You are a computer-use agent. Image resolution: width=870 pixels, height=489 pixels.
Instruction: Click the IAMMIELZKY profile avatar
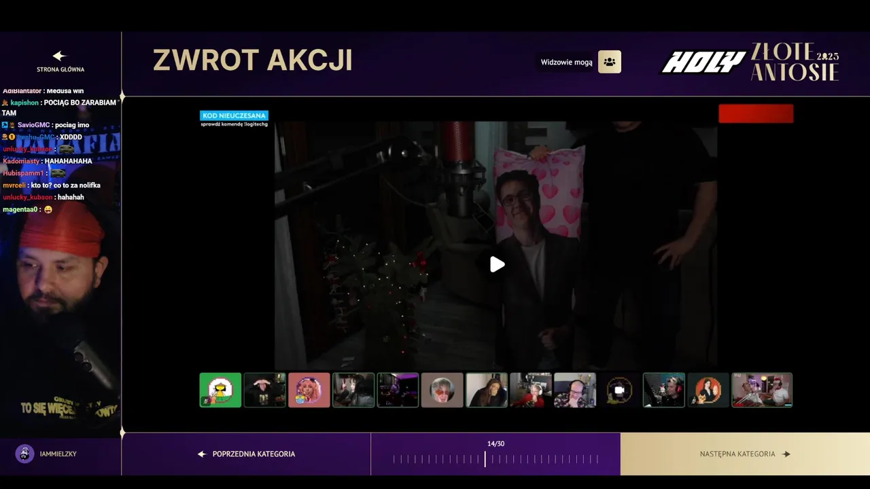click(24, 454)
